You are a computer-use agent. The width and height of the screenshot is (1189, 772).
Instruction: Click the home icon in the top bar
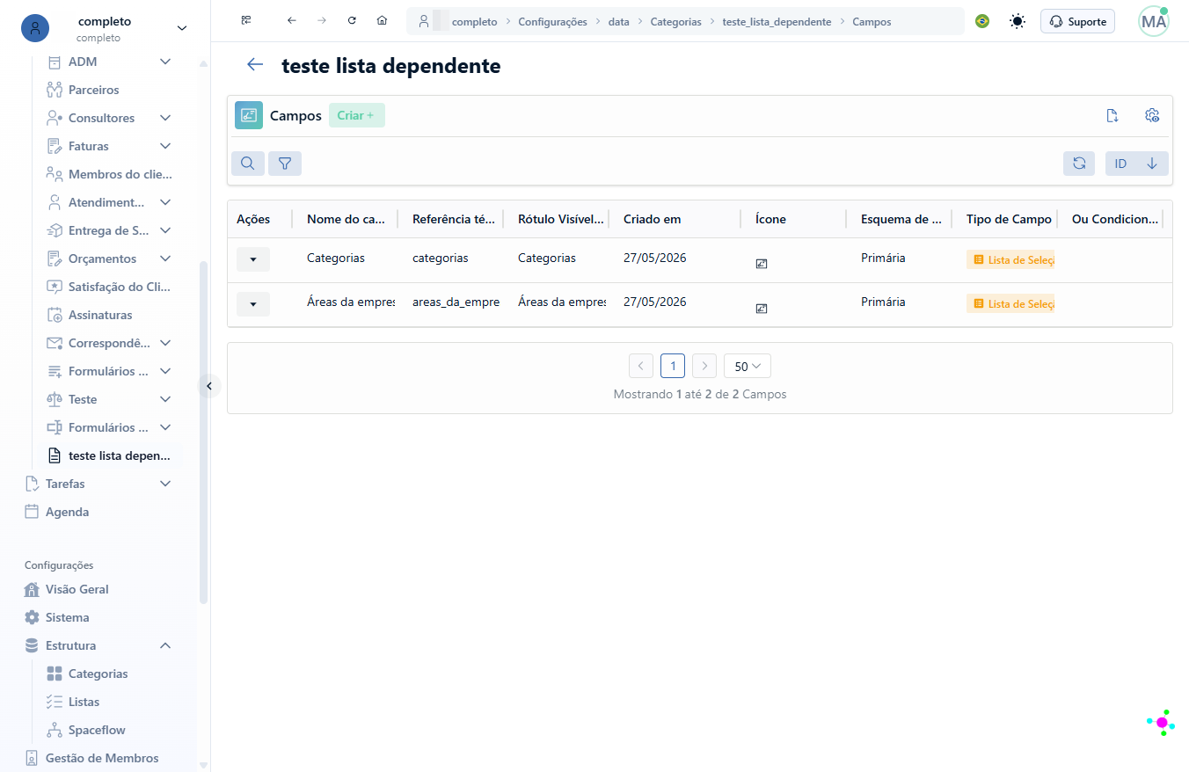(382, 21)
